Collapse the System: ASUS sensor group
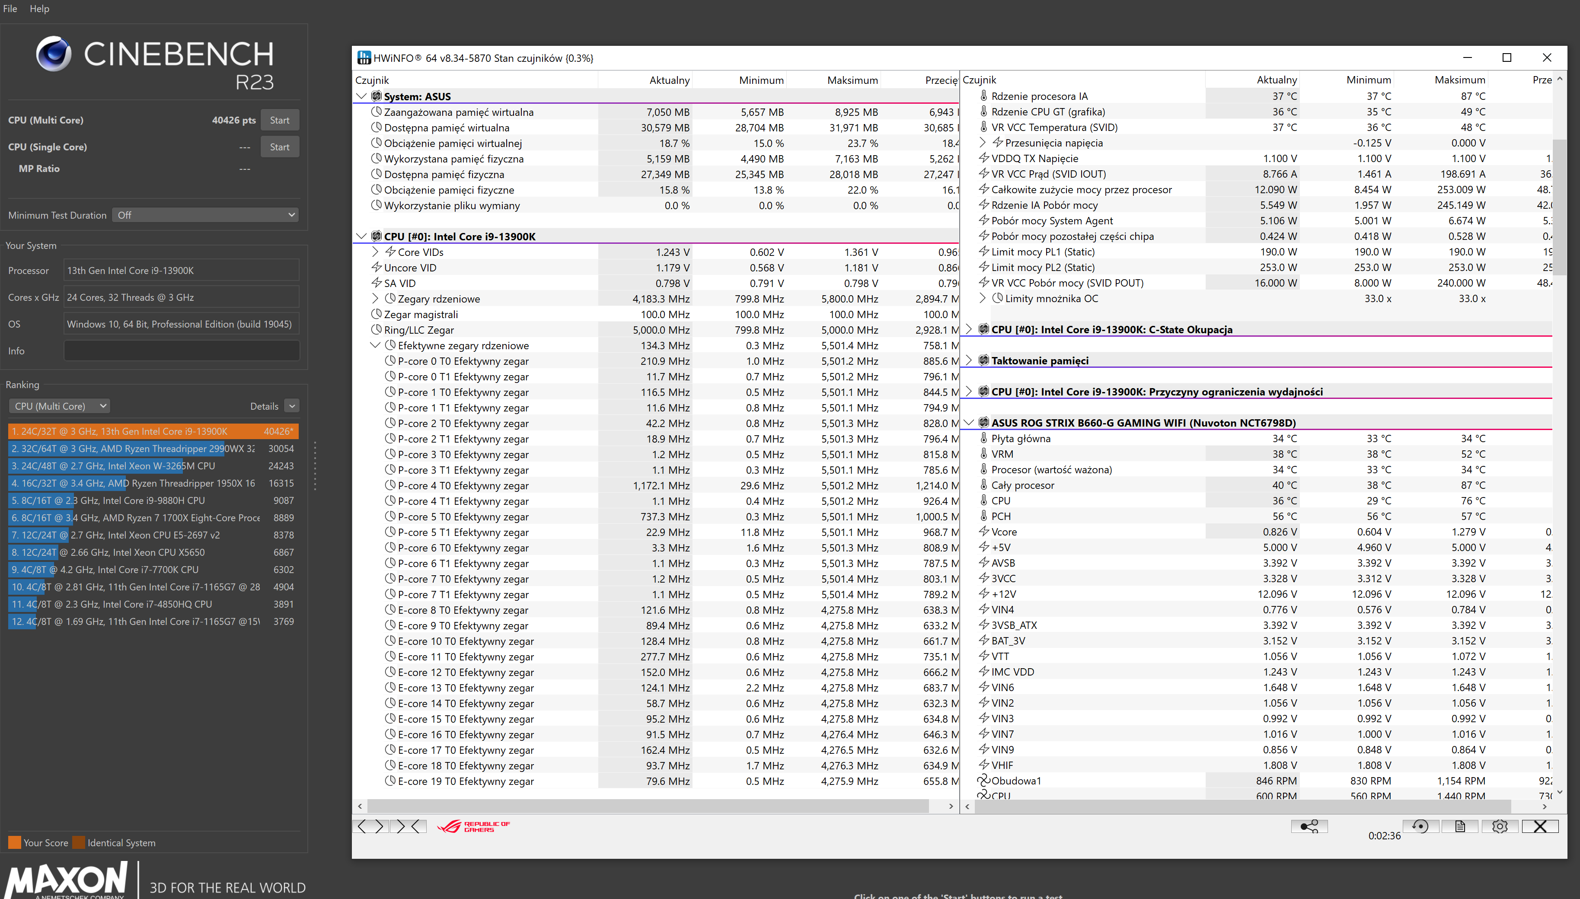 [x=362, y=96]
